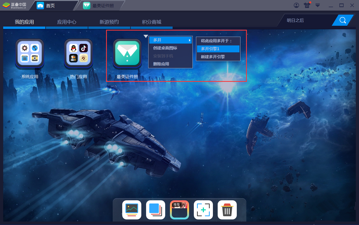This screenshot has width=359, height=225.
Task: Click the 明日之后 search field
Action: click(306, 20)
